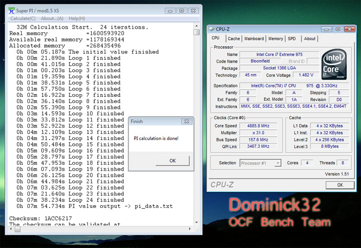Switch to the SPD tab in CPU-Z
Viewport: 361px width, 248px height.
point(292,39)
